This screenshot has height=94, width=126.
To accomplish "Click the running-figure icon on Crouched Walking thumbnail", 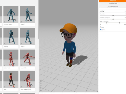I will click(x=5, y=22).
